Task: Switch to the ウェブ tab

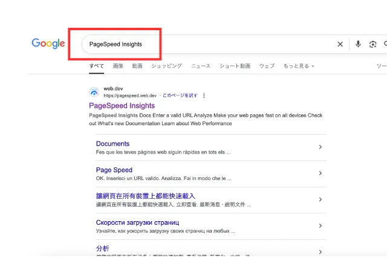Action: pos(267,66)
